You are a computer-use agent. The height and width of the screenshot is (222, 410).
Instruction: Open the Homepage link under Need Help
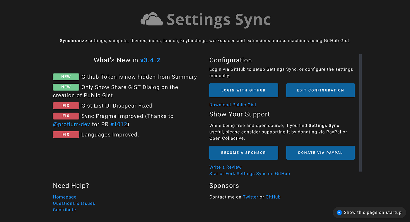pyautogui.click(x=64, y=197)
